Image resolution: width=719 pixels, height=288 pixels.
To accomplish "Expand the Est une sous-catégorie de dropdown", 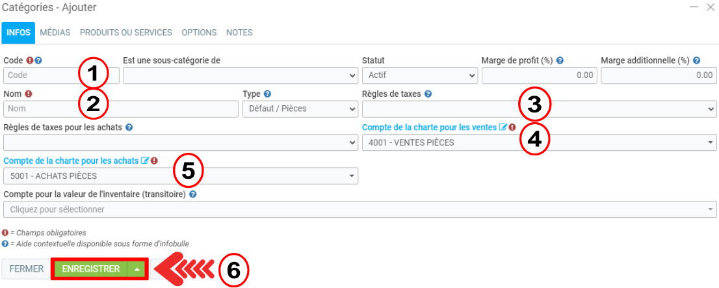I will point(240,75).
